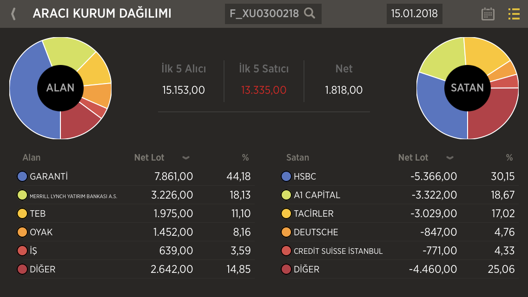Tap the search magnifier icon
Viewport: 528px width, 297px height.
(x=310, y=13)
